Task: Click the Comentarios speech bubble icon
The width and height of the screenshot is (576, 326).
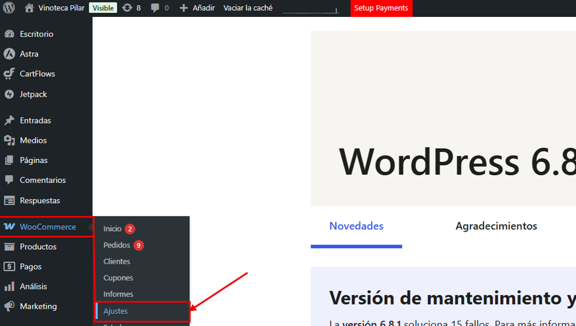Action: pyautogui.click(x=9, y=180)
